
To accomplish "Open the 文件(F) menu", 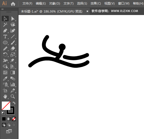I will click(27, 3).
